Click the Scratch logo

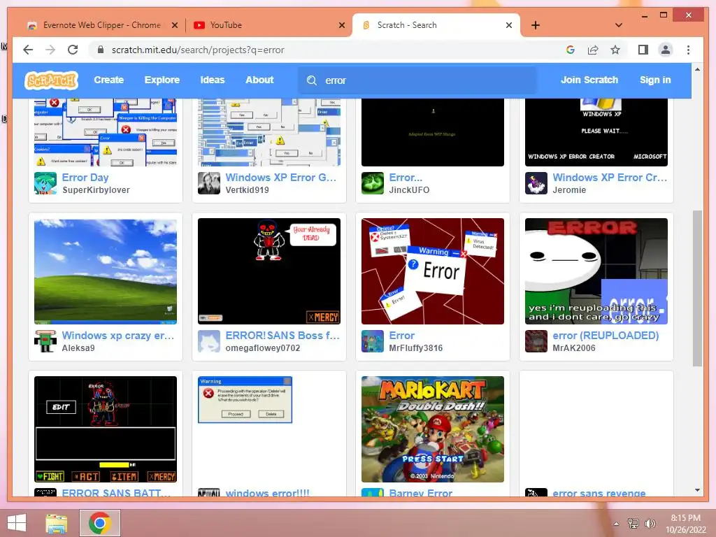(51, 80)
